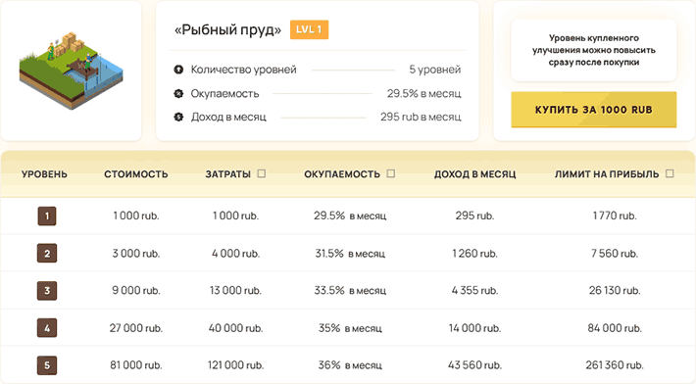This screenshot has width=696, height=384.
Task: Click the СТОИМОСТЬ column header
Action: point(136,174)
